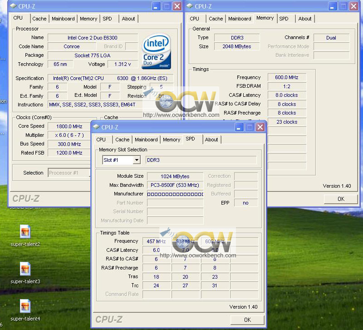The image size is (363, 330).
Task: Minimize the left CPU-Z CPU window
Action: tap(156, 6)
